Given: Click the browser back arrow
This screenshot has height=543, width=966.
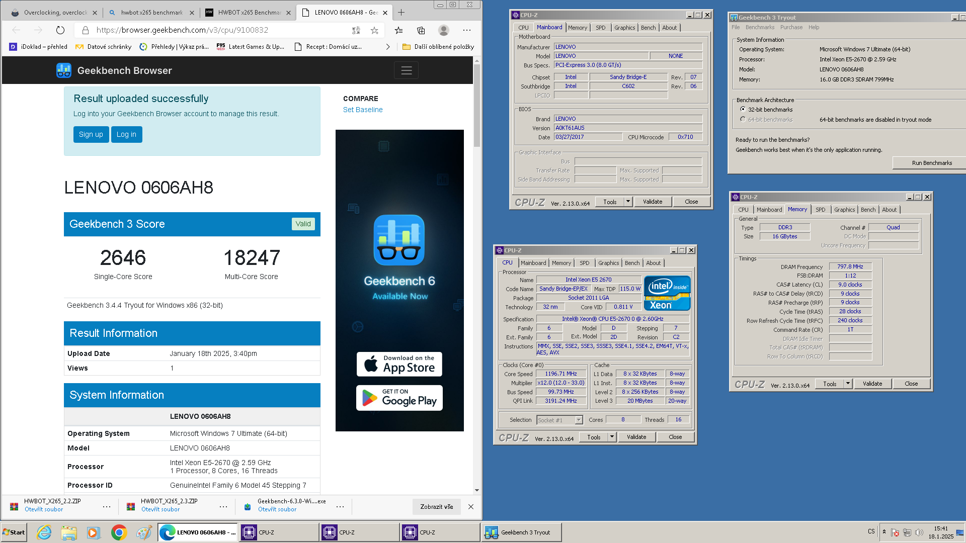Looking at the screenshot, I should tap(17, 30).
